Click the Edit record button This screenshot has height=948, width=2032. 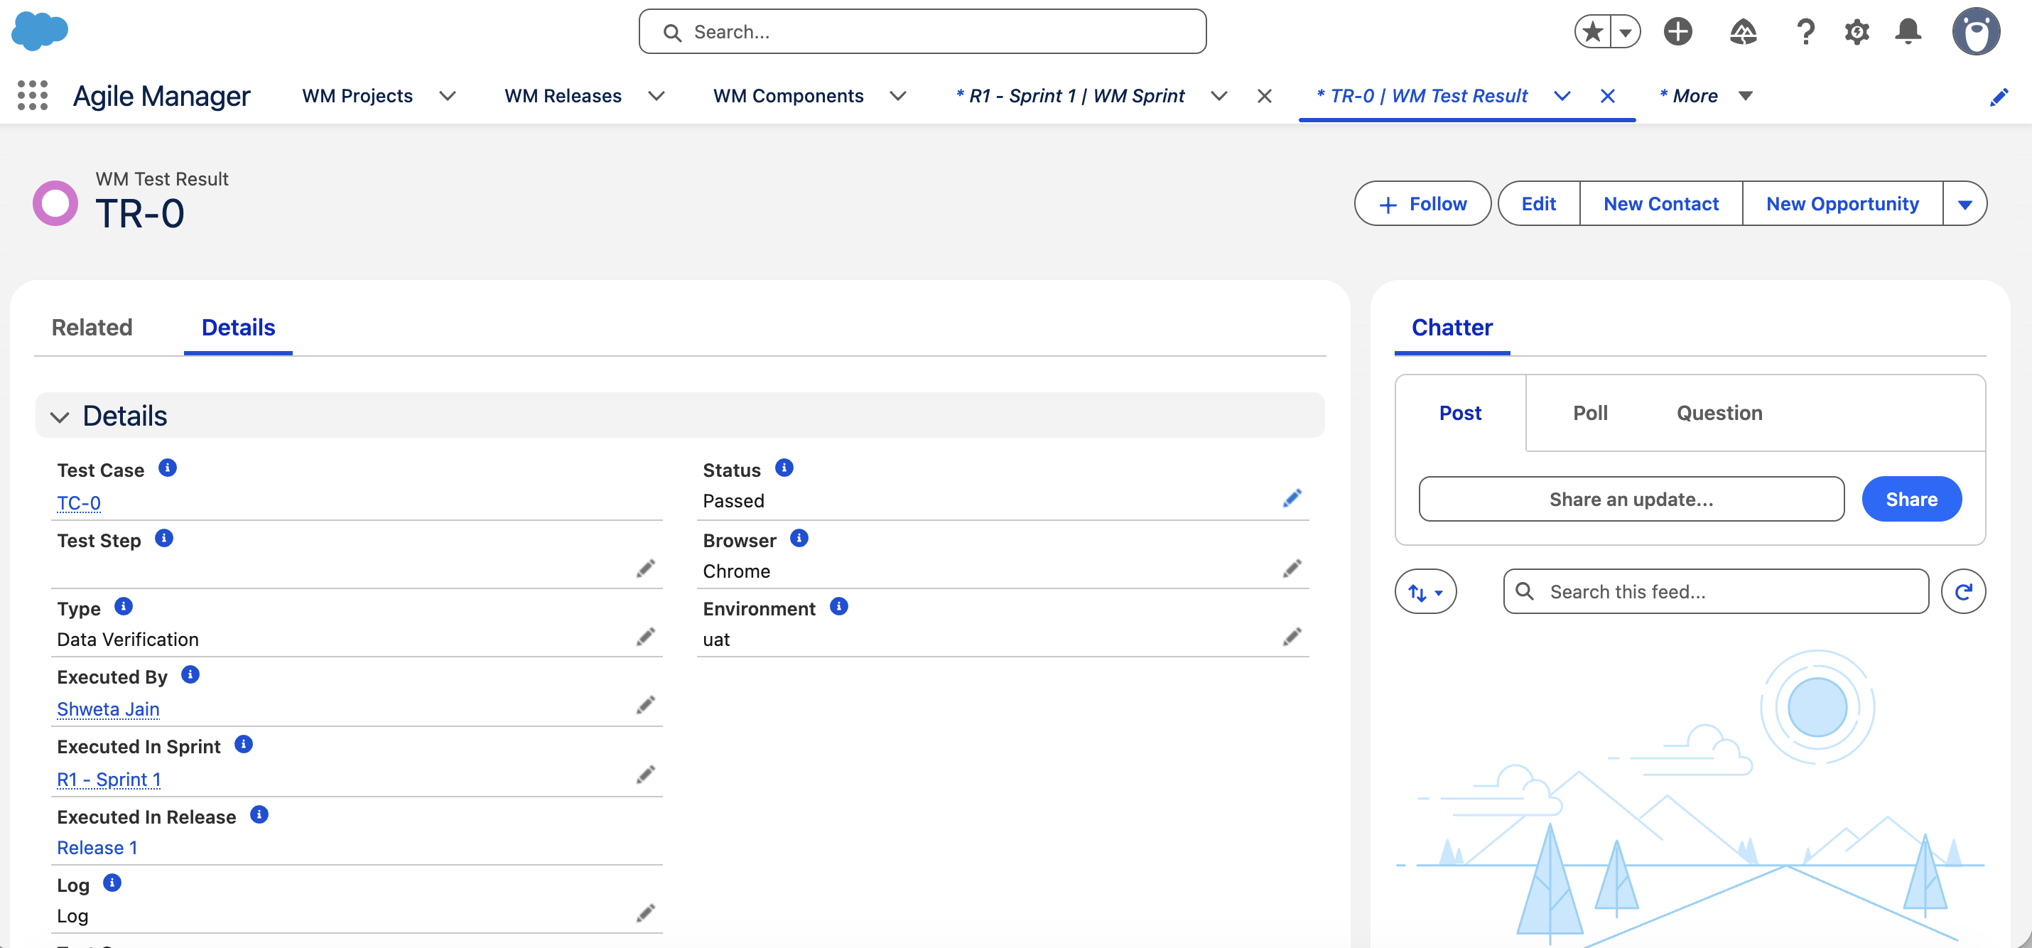point(1538,204)
